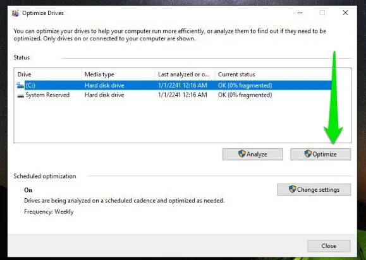Viewport: 366px width, 260px height.
Task: Close the window using the X icon
Action: [x=346, y=13]
